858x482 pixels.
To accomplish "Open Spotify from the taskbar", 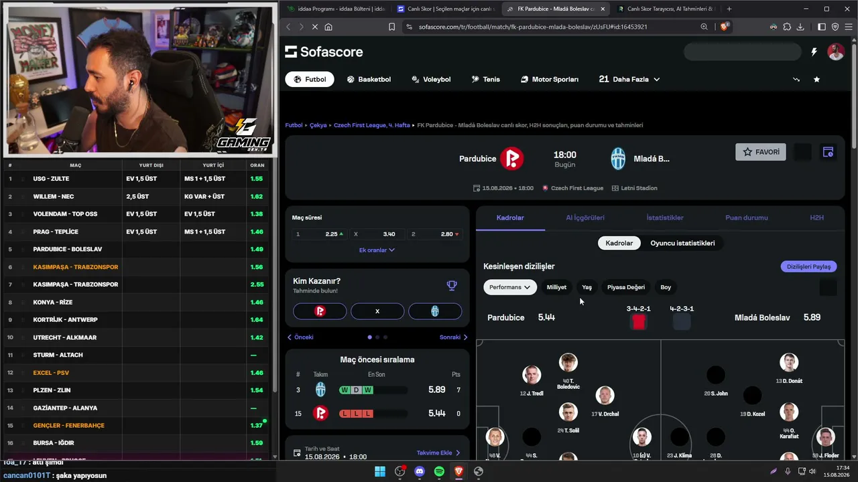I will coord(439,471).
